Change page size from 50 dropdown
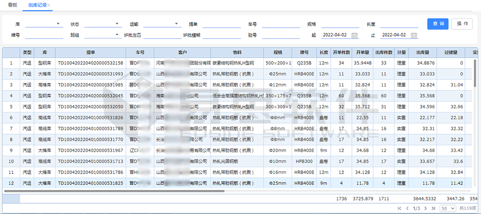The image size is (481, 214). [447, 208]
